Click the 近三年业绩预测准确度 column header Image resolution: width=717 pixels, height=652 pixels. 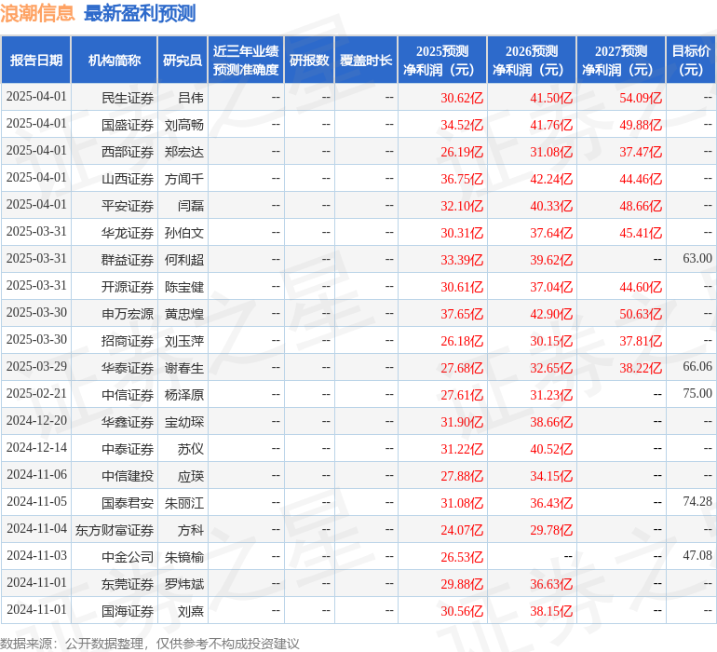coord(246,61)
